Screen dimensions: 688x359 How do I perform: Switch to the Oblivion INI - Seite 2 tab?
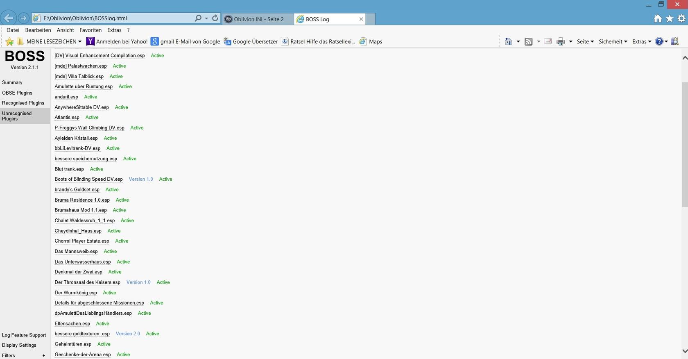click(x=258, y=19)
